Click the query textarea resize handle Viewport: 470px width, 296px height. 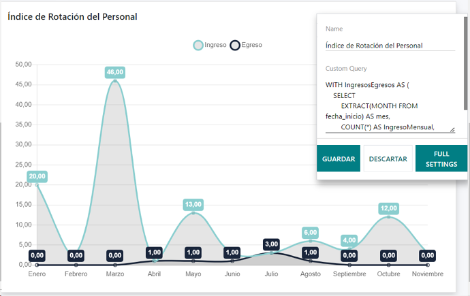452,129
